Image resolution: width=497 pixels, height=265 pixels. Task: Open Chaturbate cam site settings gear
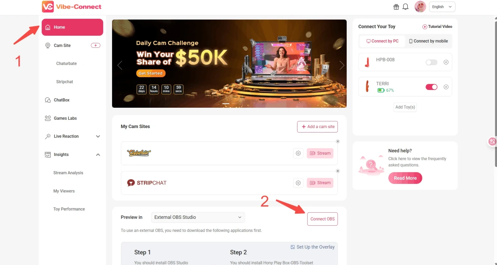pos(298,153)
